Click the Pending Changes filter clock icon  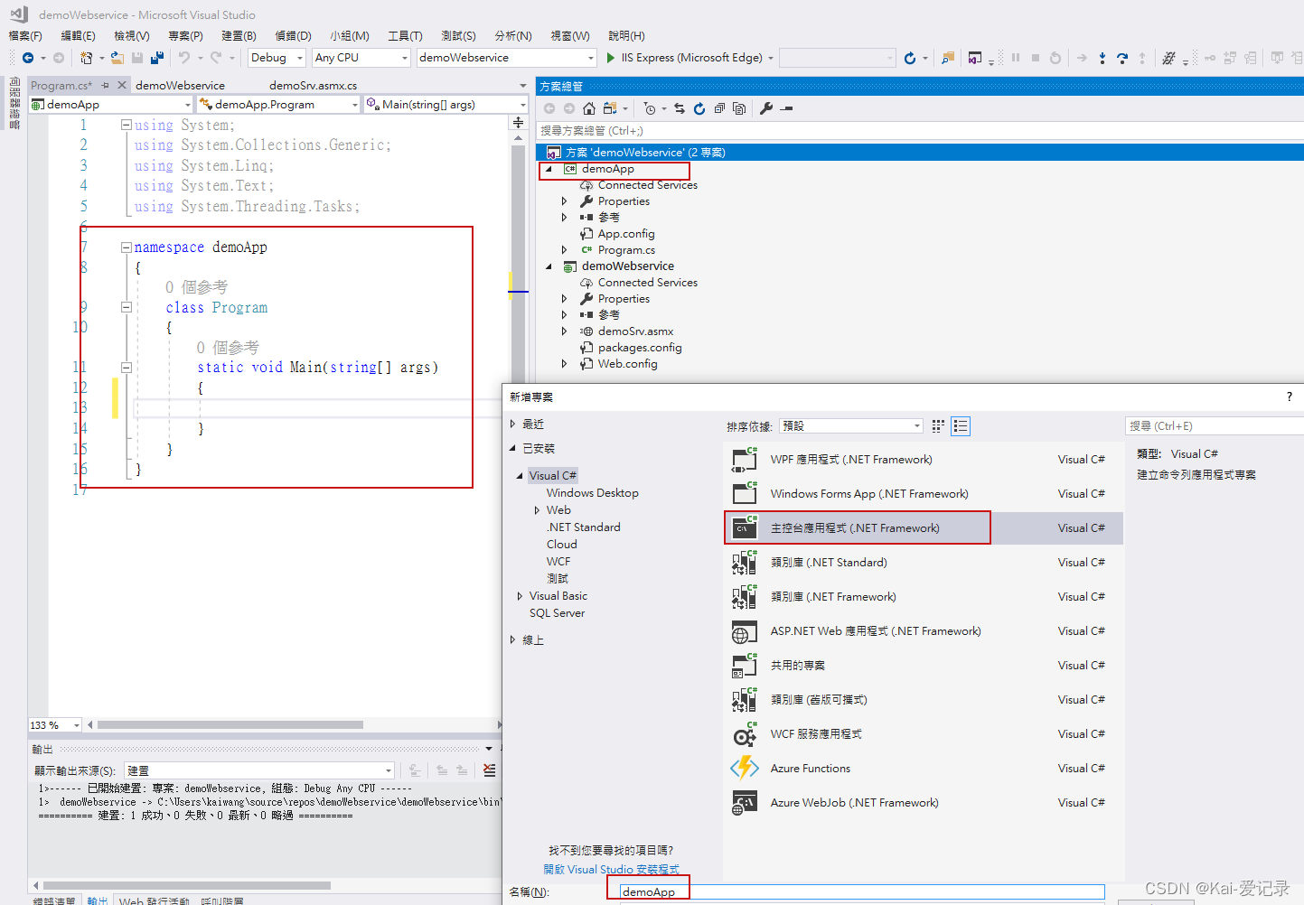point(650,108)
